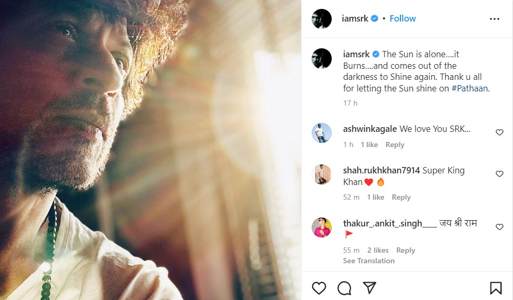The height and width of the screenshot is (300, 513).
Task: Open ashwinkagale's profile picture
Action: coord(322,133)
